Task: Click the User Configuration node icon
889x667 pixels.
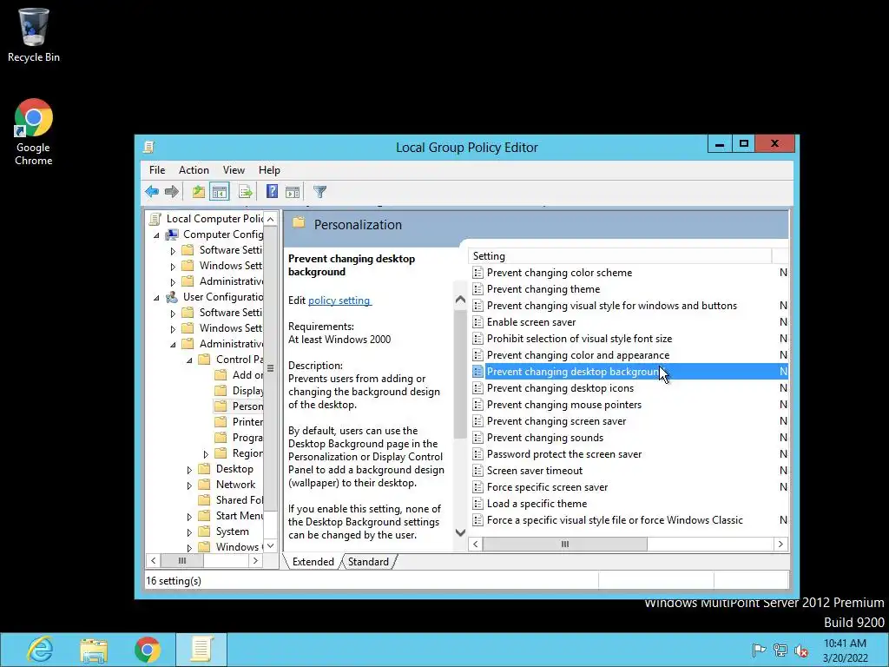Action: [172, 297]
